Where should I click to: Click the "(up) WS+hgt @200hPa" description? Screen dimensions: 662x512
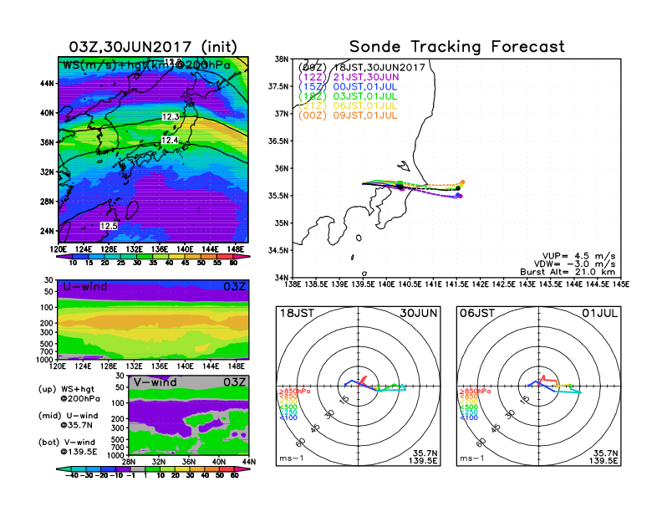pyautogui.click(x=69, y=394)
